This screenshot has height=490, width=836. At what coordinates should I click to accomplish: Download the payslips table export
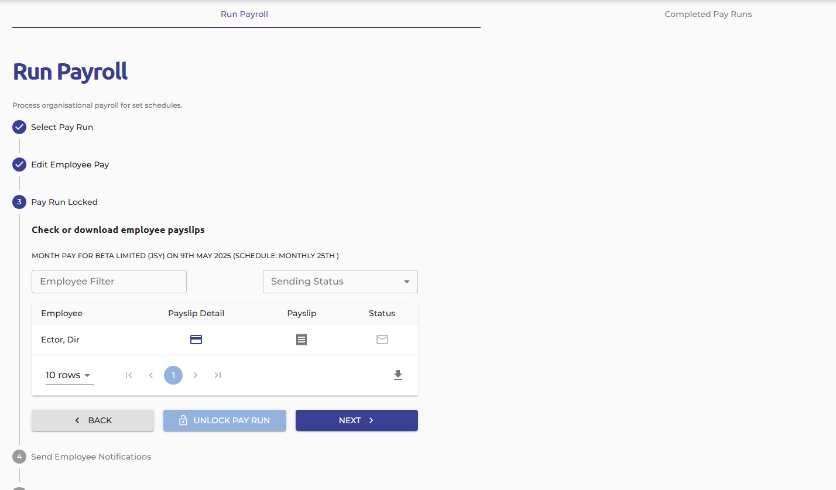click(398, 375)
